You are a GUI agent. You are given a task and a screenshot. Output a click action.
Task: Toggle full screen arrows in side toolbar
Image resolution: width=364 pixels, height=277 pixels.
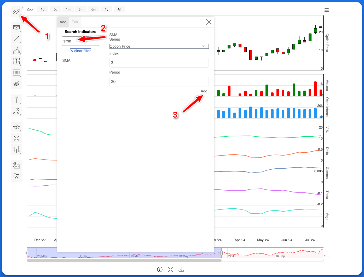16,138
